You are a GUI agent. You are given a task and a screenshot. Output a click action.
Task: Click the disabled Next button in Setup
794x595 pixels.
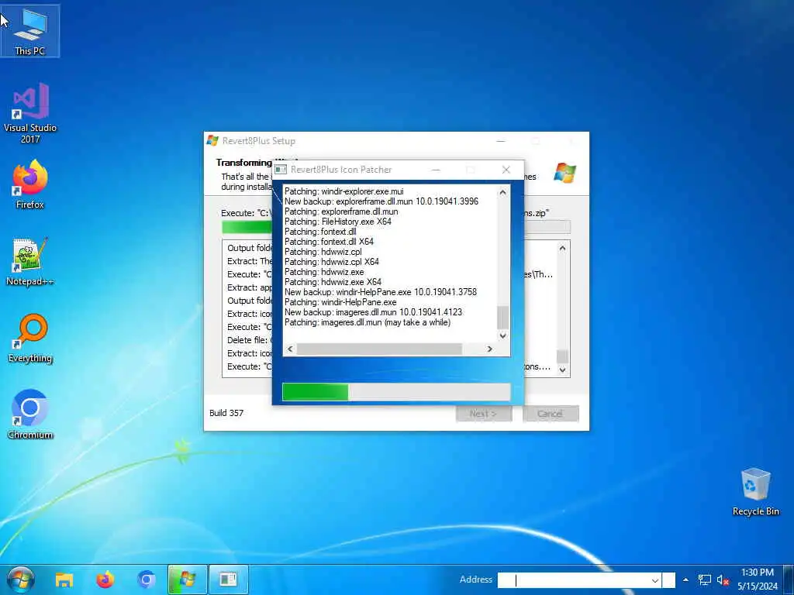pos(484,414)
